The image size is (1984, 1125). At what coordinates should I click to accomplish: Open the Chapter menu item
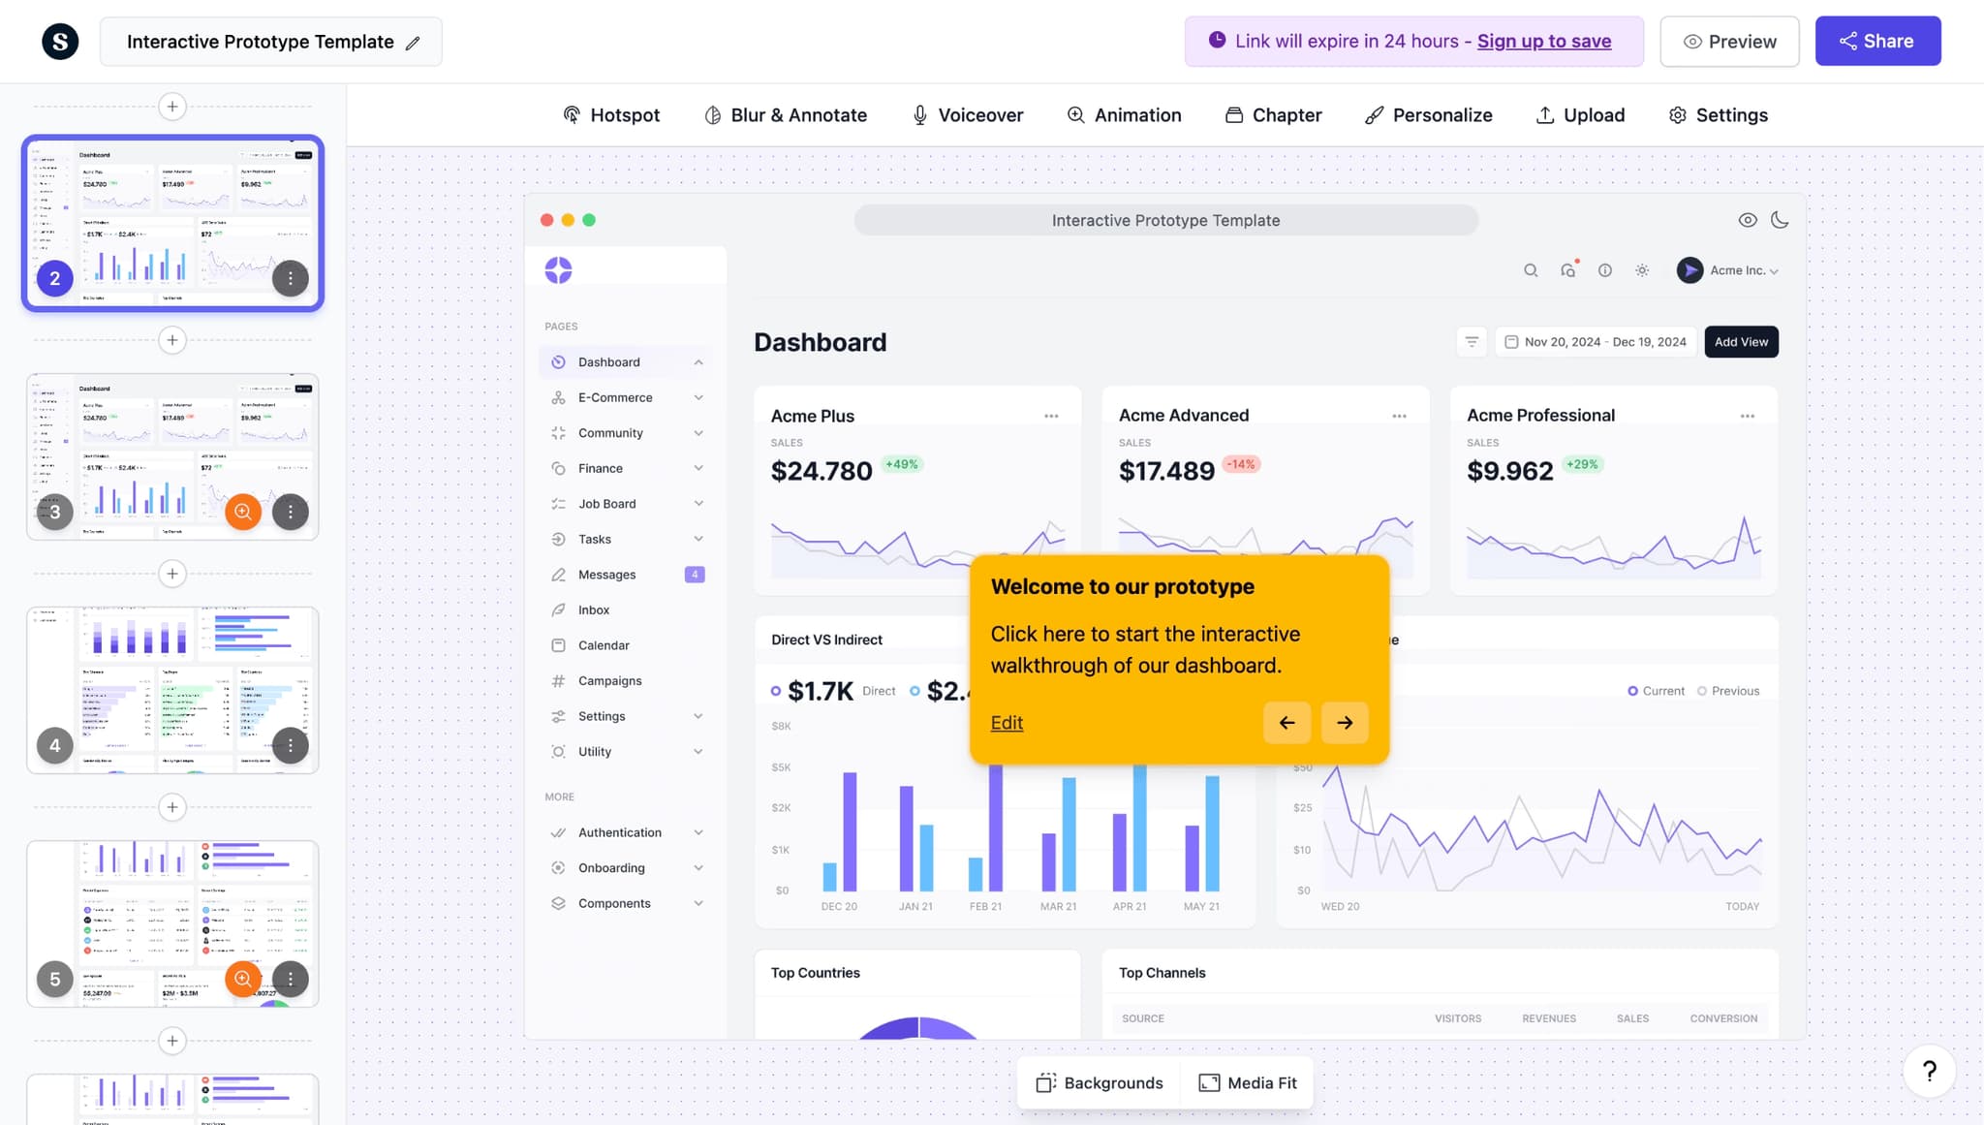[x=1273, y=115]
